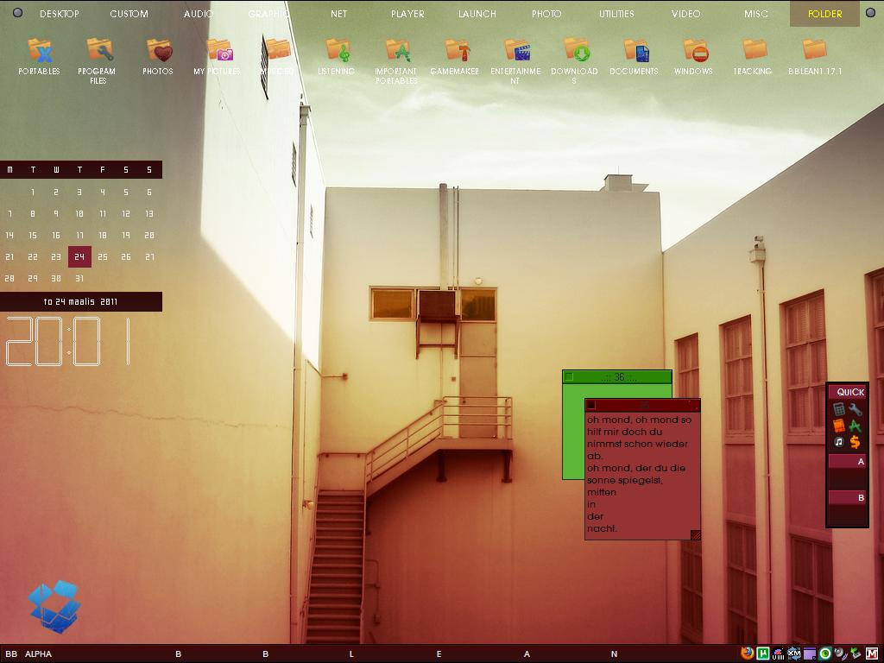
Task: Expand section B in the QUICK panel
Action: coord(847,498)
